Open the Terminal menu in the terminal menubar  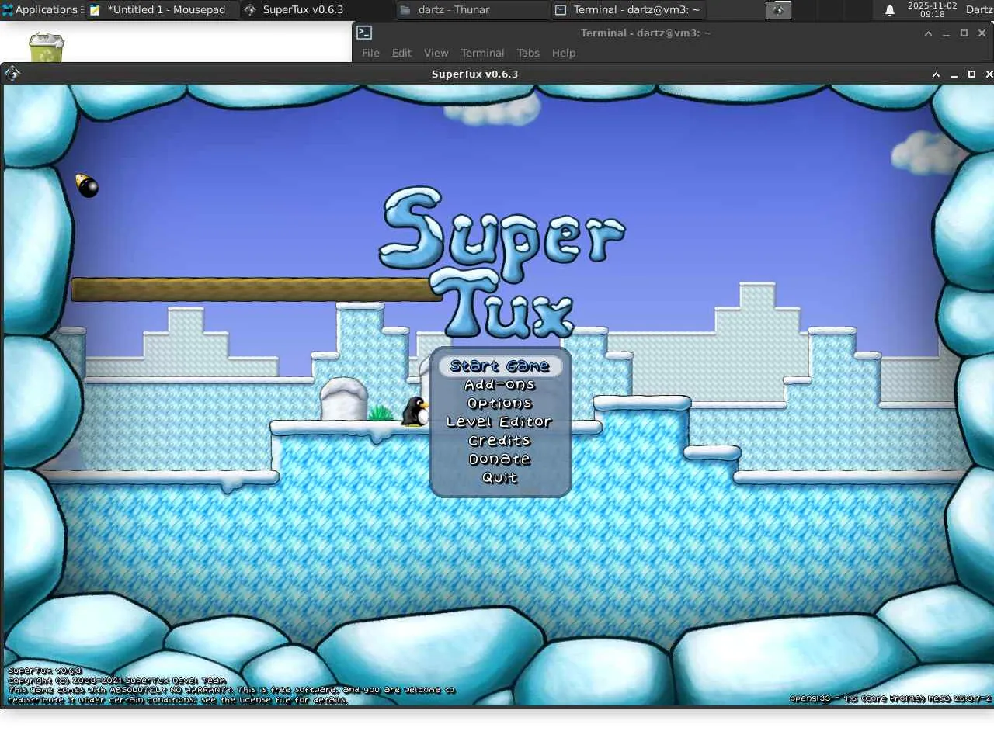tap(482, 53)
